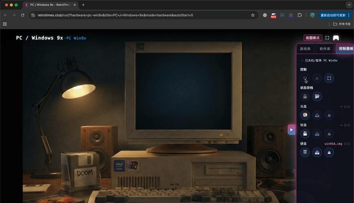
Task: Click the gamepad icon in the top bar
Action: click(336, 38)
